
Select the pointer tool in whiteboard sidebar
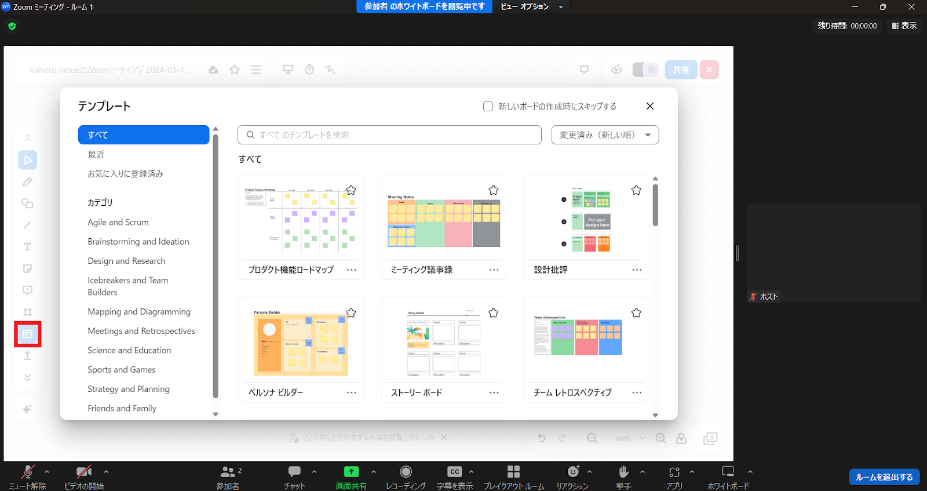point(28,160)
